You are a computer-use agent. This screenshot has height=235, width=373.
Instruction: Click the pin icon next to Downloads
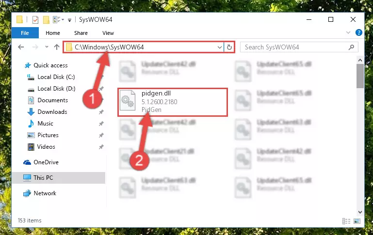[101, 112]
